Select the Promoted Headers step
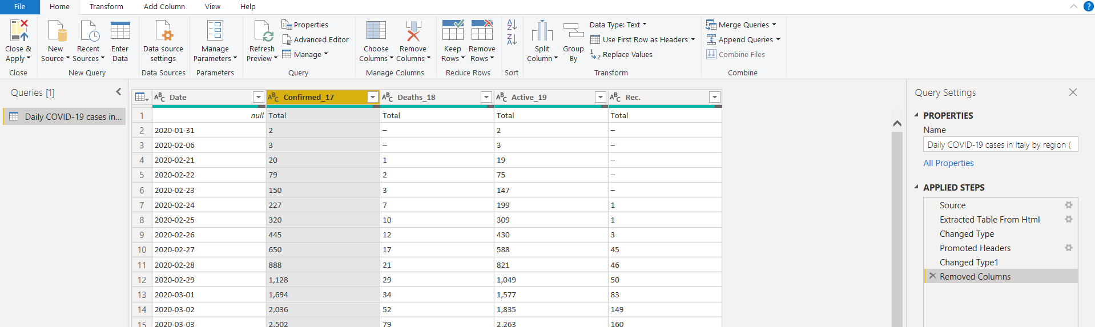Image resolution: width=1095 pixels, height=327 pixels. [975, 248]
